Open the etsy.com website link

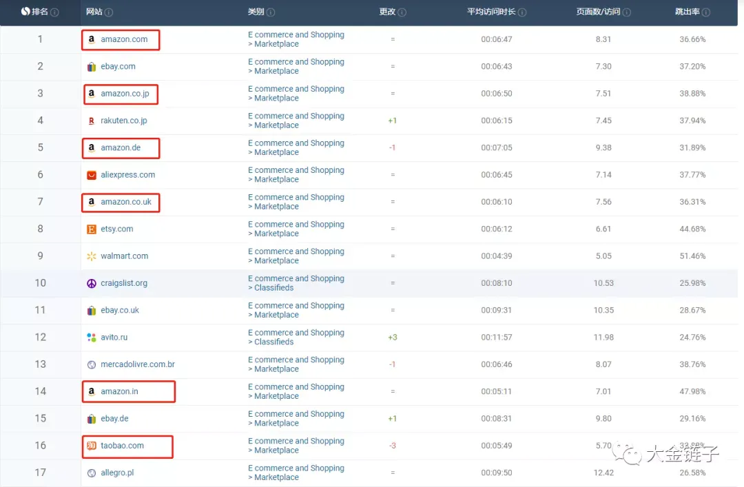coord(116,229)
